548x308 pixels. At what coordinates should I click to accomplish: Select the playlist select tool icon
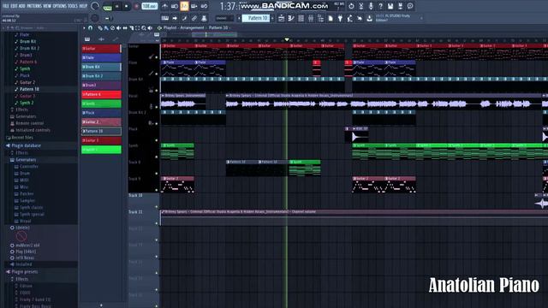[x=137, y=28]
